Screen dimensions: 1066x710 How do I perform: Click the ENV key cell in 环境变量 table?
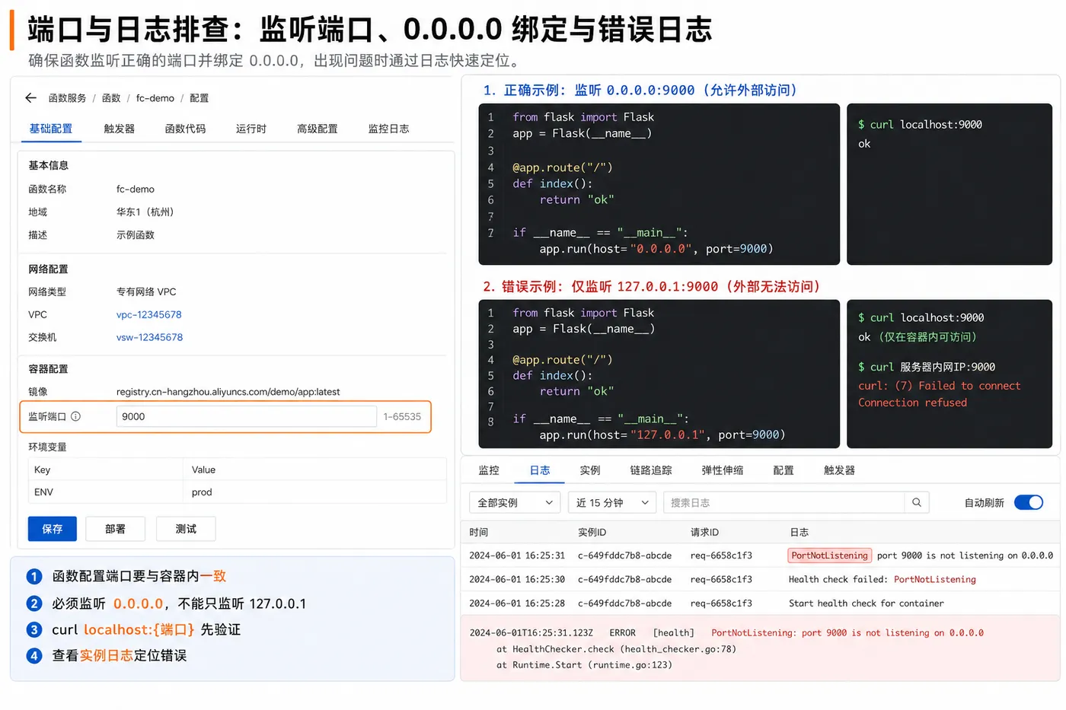pyautogui.click(x=105, y=492)
